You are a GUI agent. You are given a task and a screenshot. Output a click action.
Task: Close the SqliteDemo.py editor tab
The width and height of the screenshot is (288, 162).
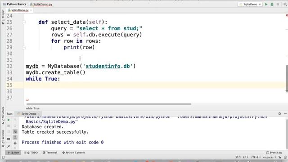[31, 10]
